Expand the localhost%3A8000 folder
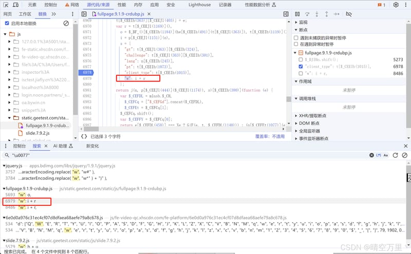This screenshot has width=411, height=254. (x=9, y=87)
